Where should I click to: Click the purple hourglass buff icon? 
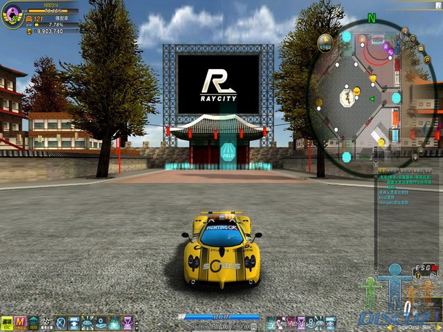point(300,323)
